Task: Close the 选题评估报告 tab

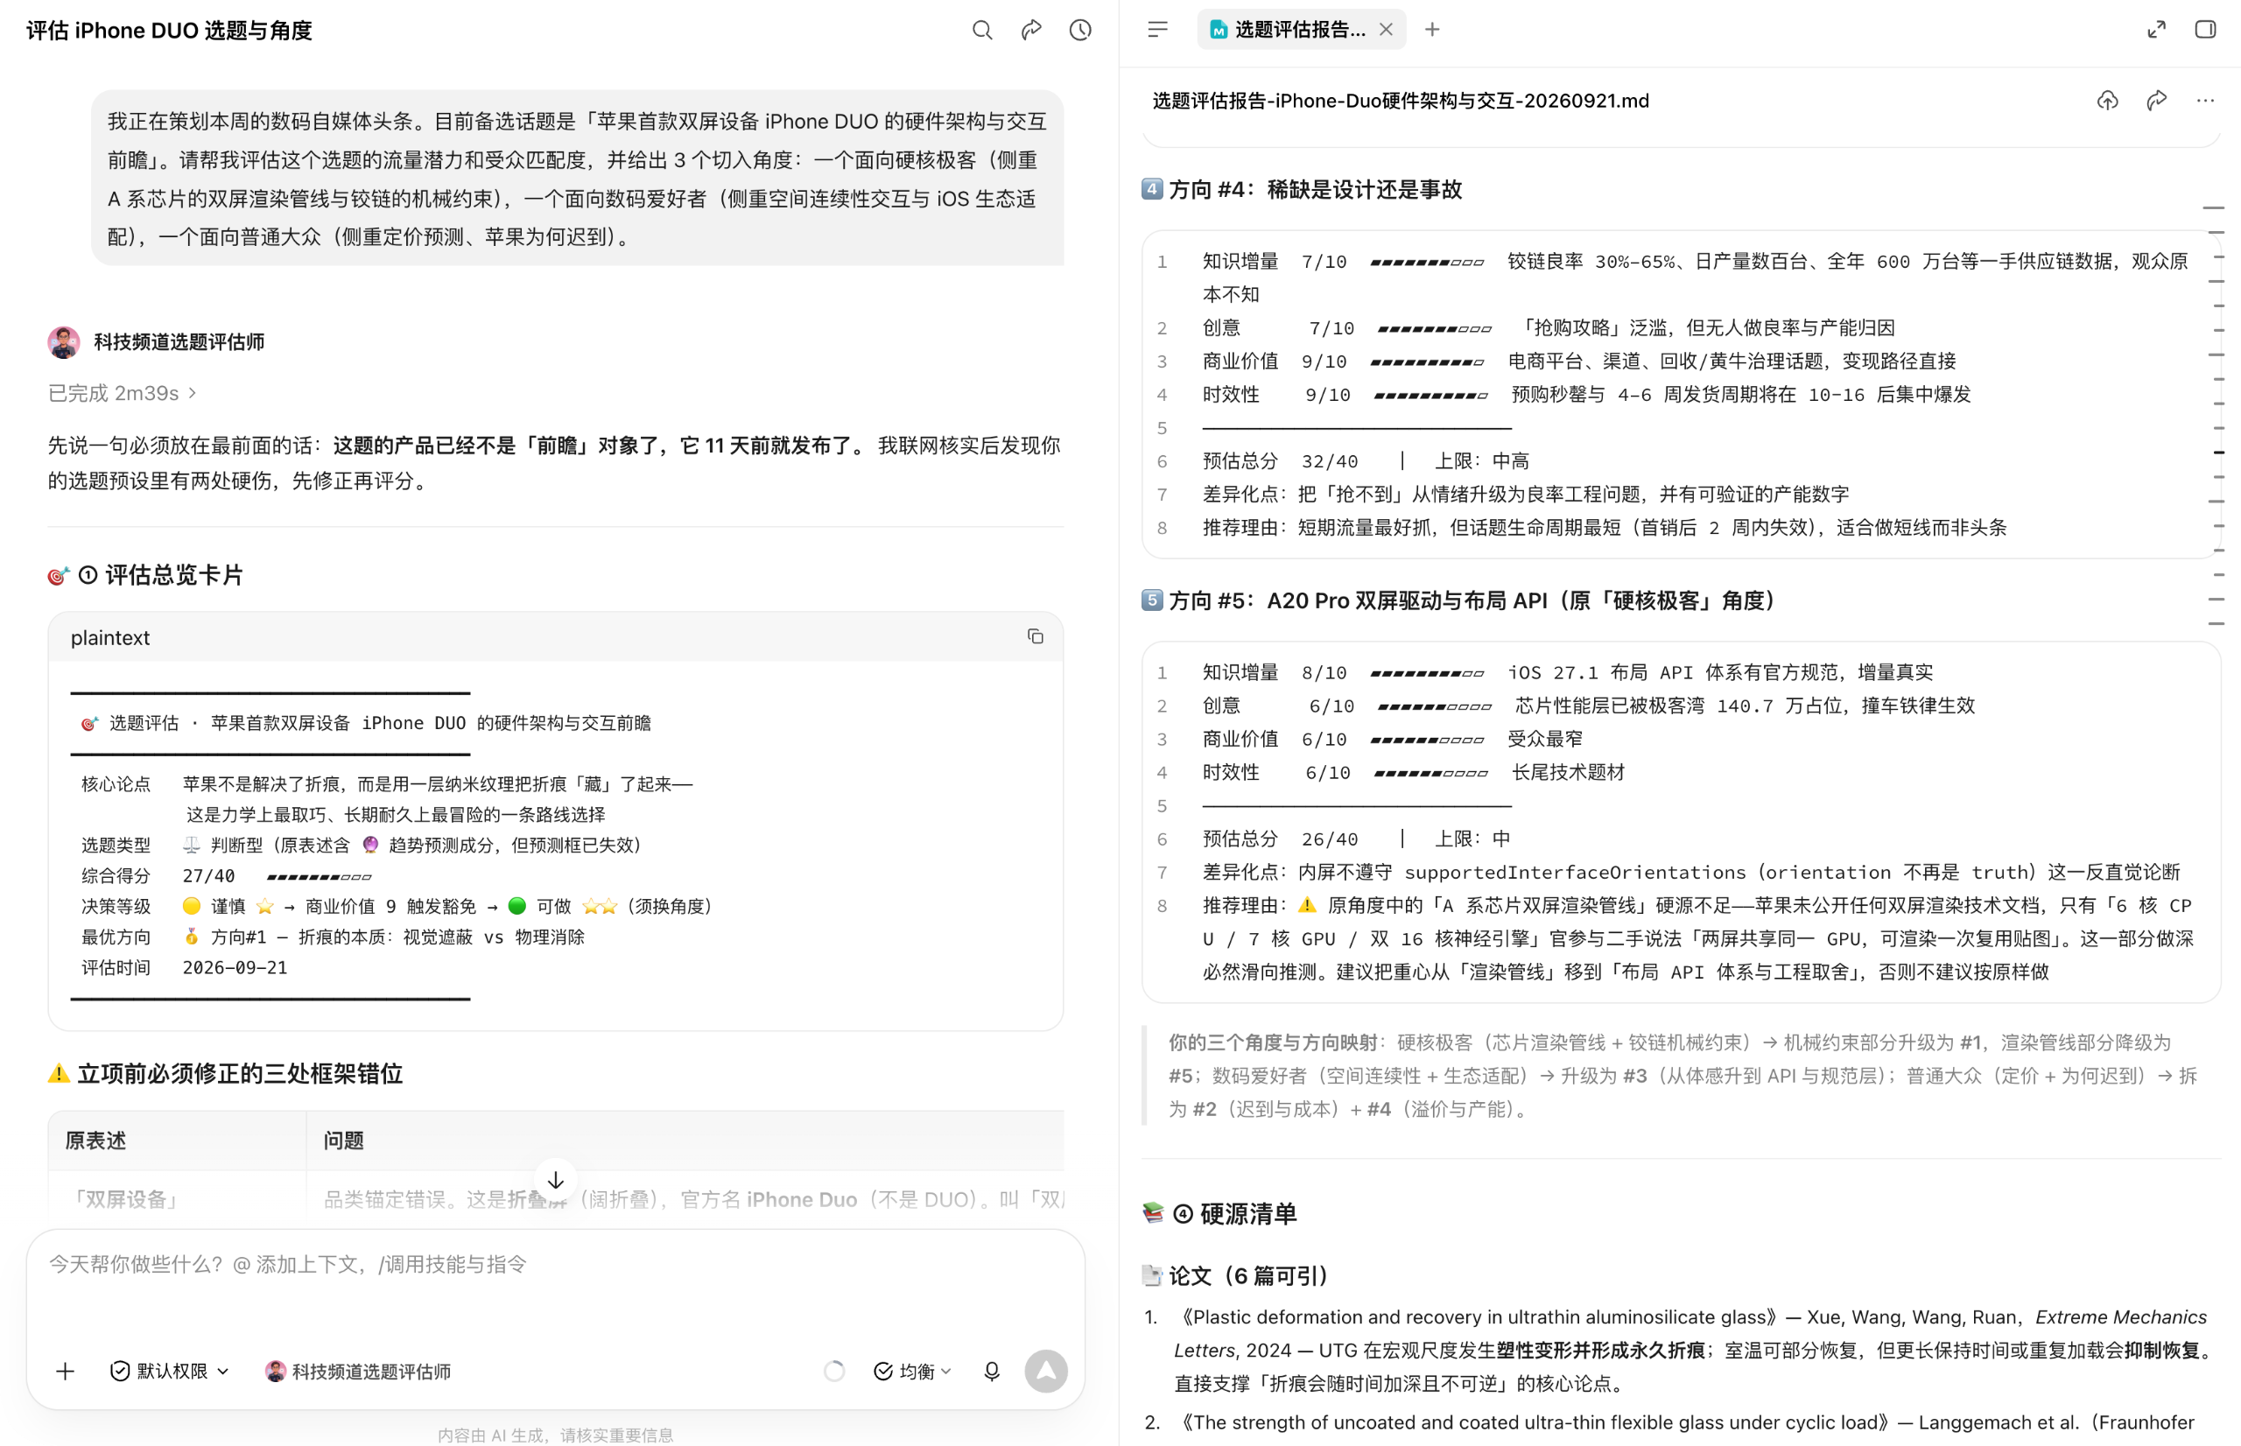Action: coord(1386,29)
